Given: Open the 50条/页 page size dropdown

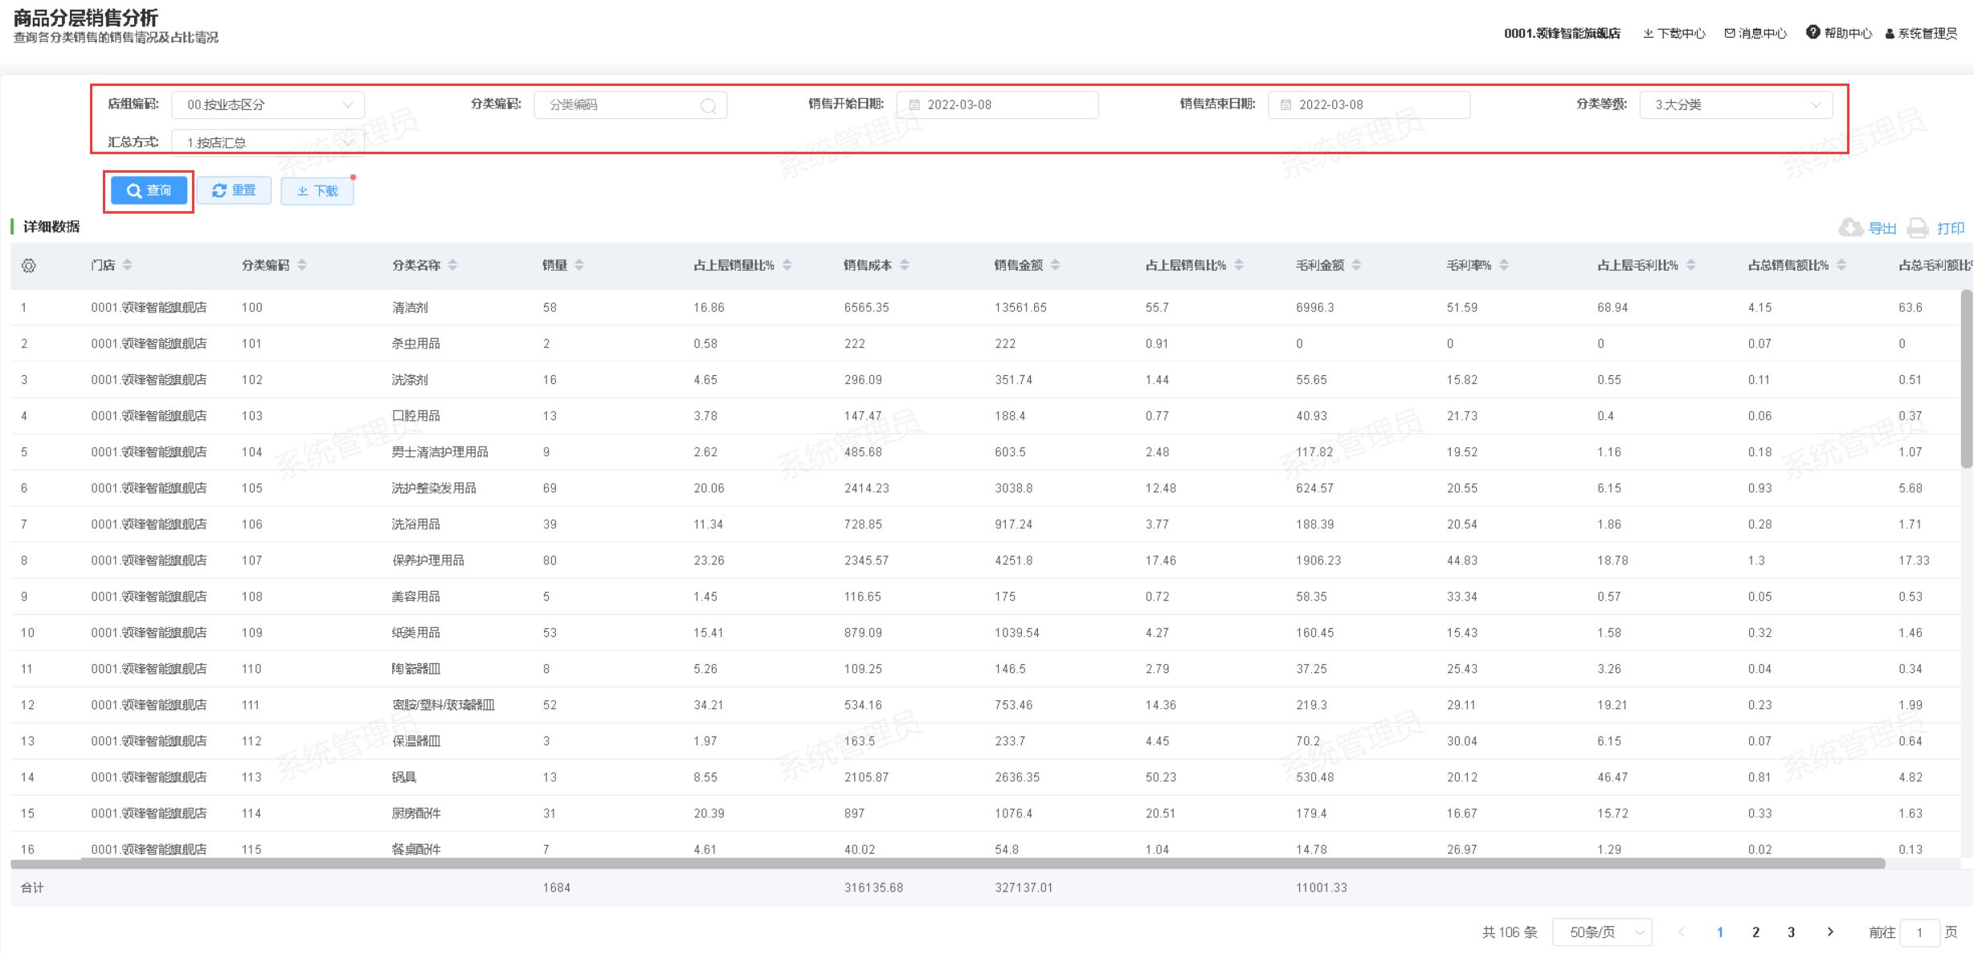Looking at the screenshot, I should click(x=1601, y=932).
